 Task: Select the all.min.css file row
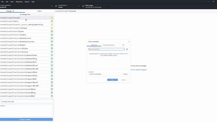point(27,52)
